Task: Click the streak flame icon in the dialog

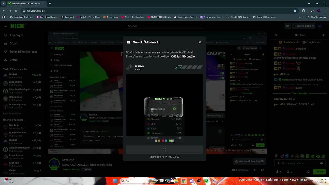Action: coord(130,67)
